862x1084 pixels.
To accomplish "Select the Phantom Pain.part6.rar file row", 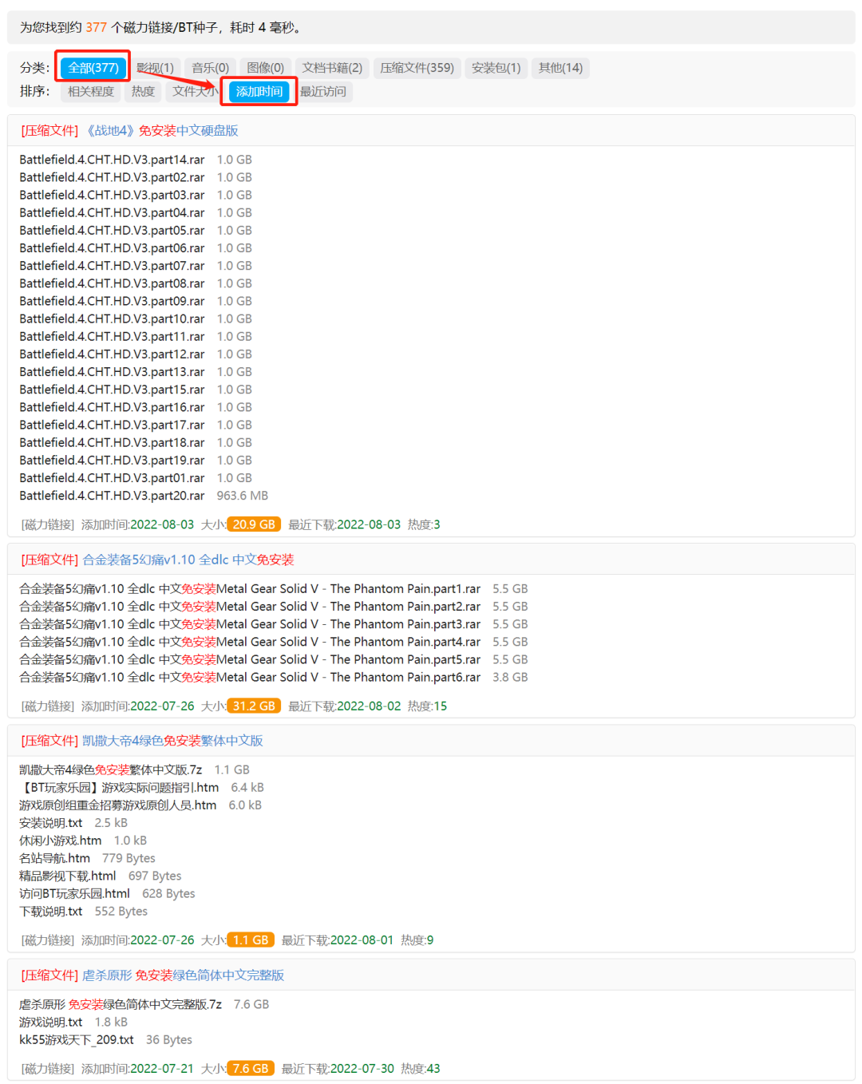I will click(x=250, y=677).
